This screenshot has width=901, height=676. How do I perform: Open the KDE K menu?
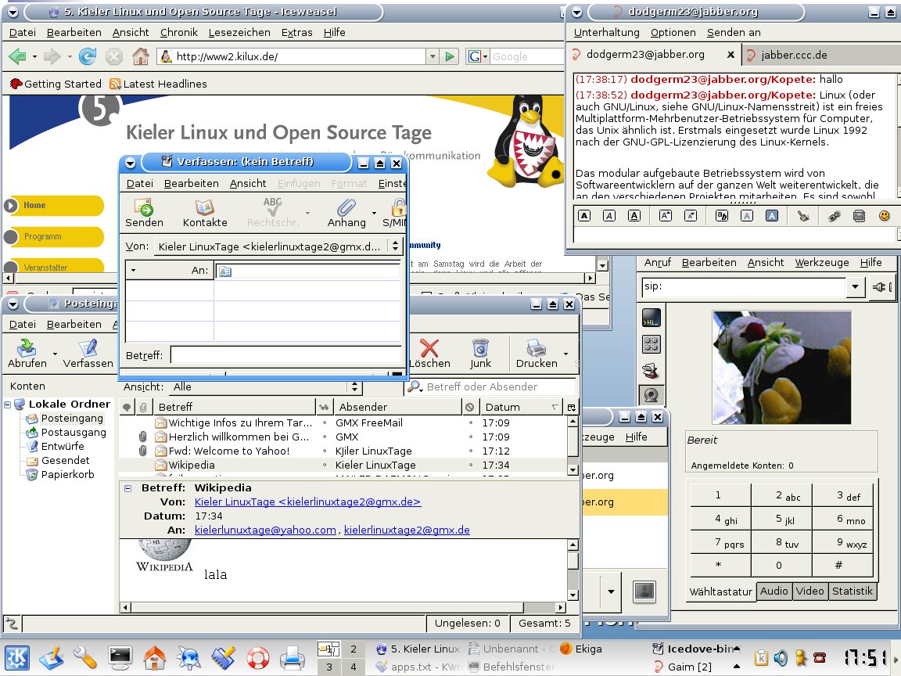17,657
